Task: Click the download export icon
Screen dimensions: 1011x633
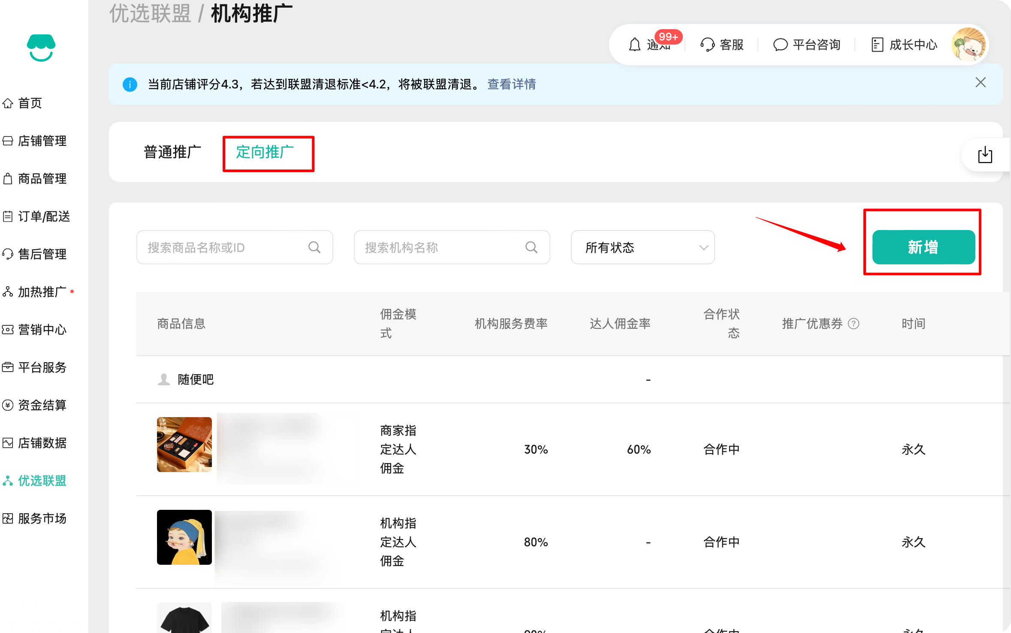Action: 985,155
